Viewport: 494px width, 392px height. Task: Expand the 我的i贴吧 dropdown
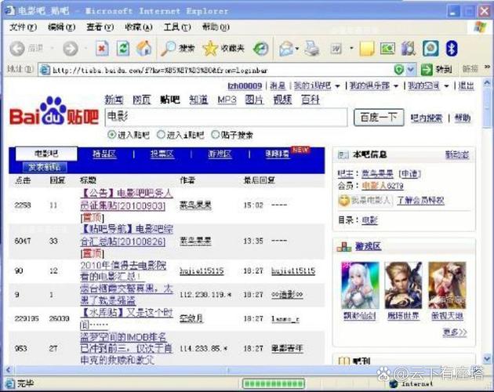pyautogui.click(x=337, y=86)
